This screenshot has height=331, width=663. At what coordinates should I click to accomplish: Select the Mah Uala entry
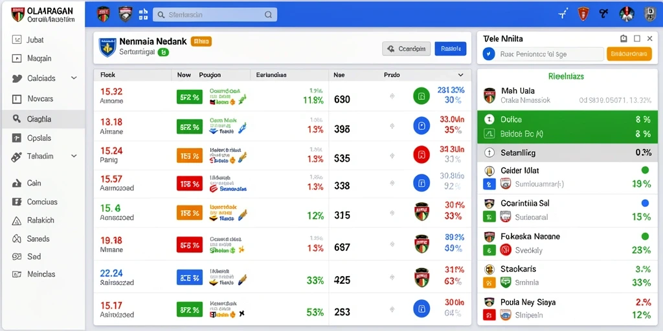pyautogui.click(x=567, y=96)
